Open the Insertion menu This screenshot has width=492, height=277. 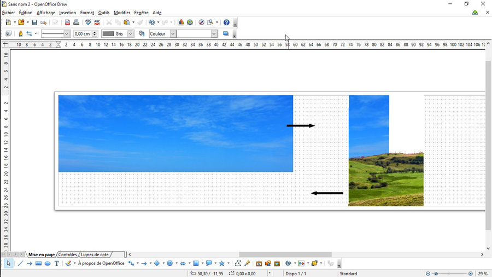(x=67, y=13)
